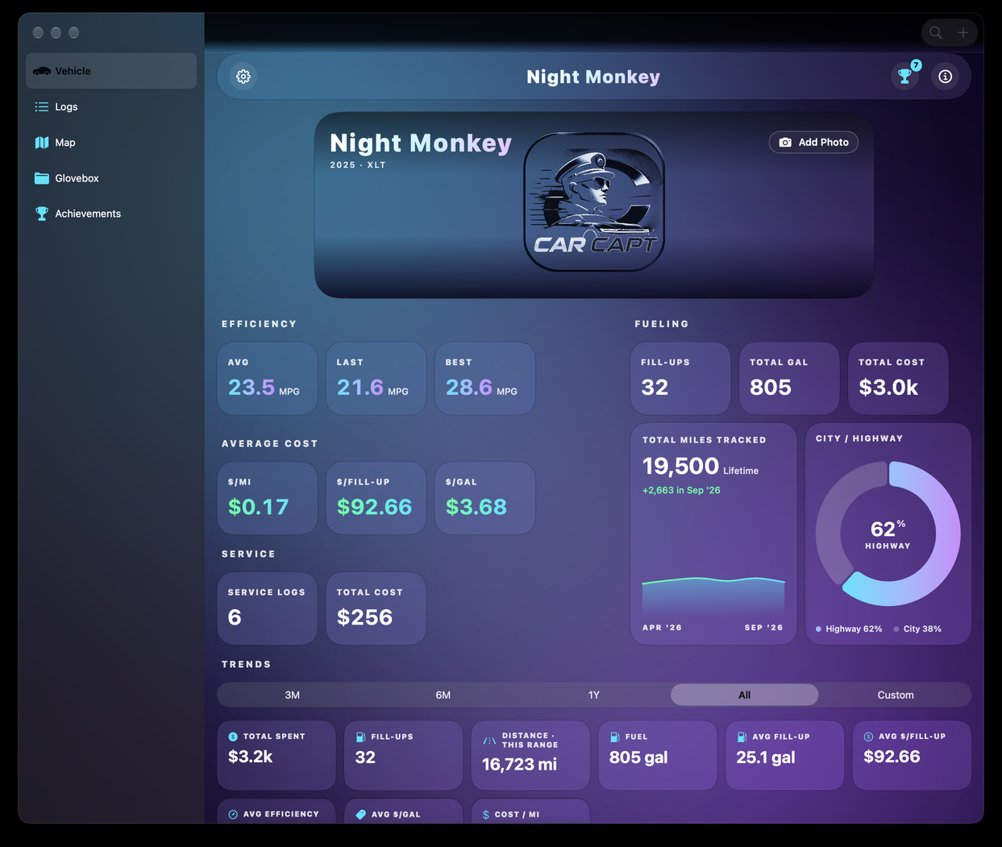Click the City / Highway donut chart
This screenshot has width=1002, height=847.
(x=888, y=534)
